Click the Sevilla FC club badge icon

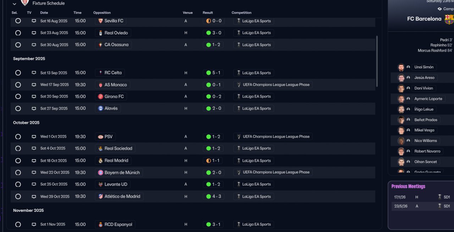click(100, 21)
